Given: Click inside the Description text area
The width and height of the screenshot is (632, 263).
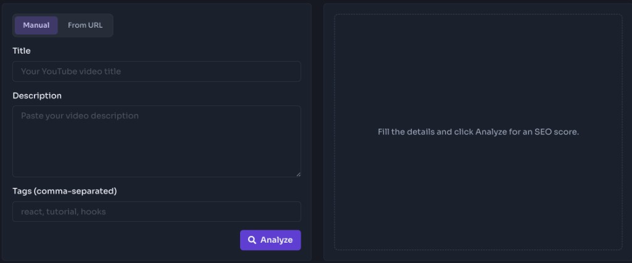Looking at the screenshot, I should click(x=157, y=141).
